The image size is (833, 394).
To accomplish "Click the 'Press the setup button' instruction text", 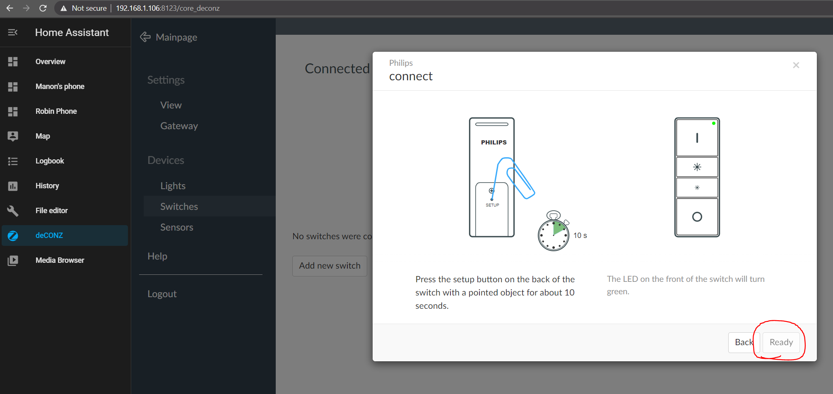I will point(495,293).
